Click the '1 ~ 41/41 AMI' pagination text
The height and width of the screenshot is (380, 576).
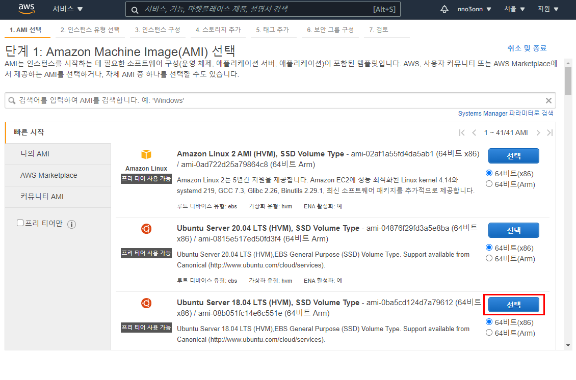(506, 132)
